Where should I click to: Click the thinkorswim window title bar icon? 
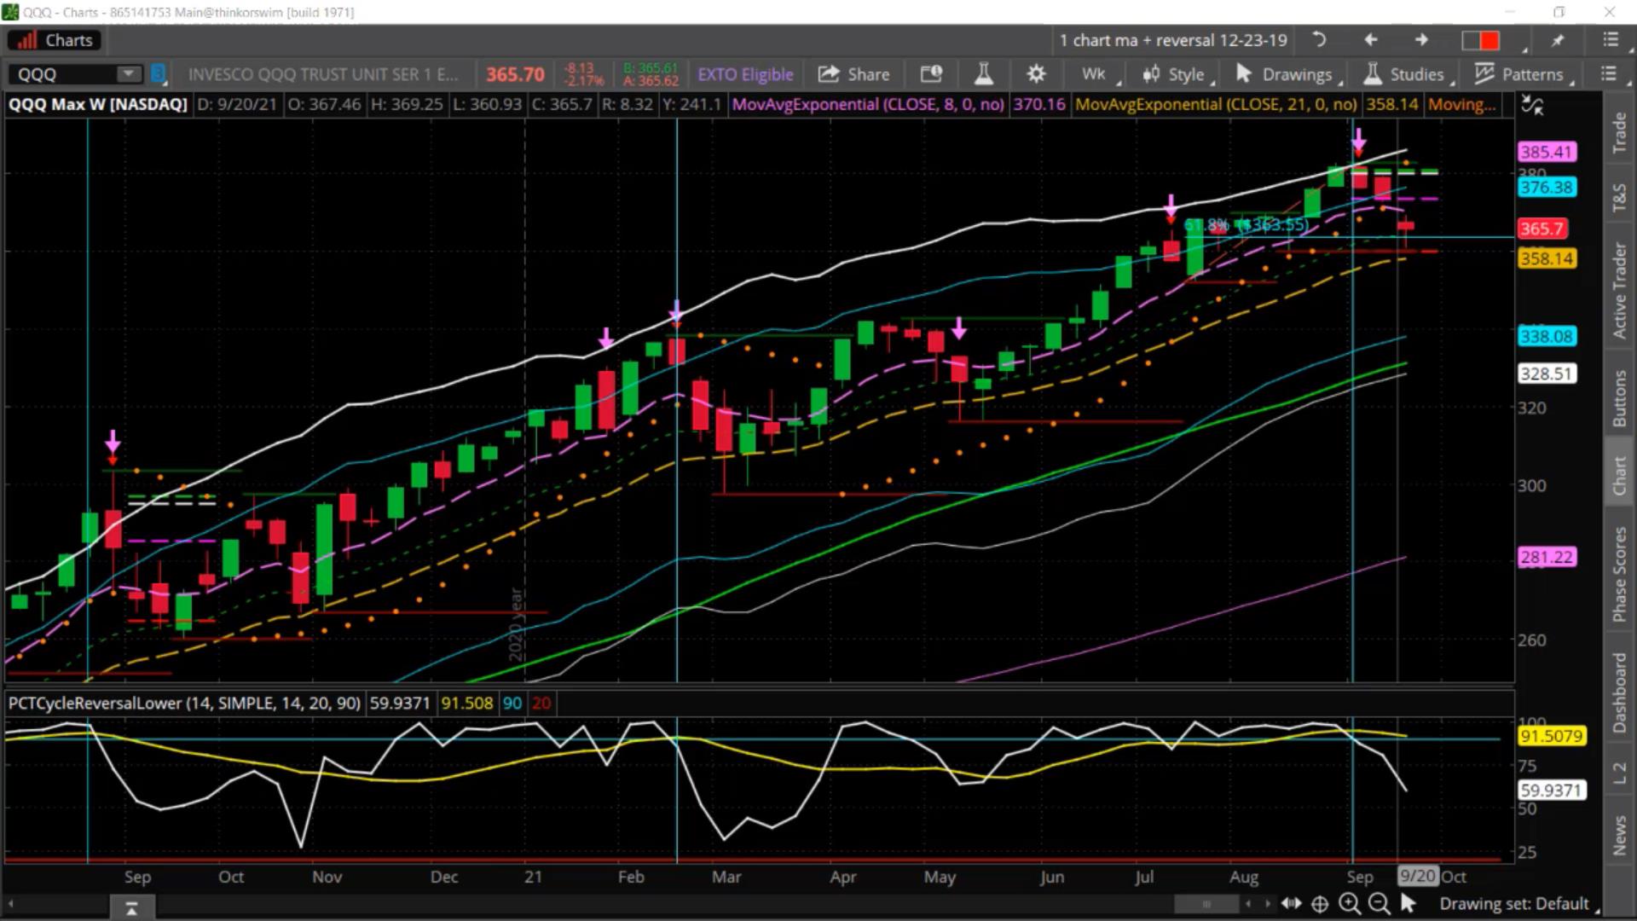pos(10,12)
